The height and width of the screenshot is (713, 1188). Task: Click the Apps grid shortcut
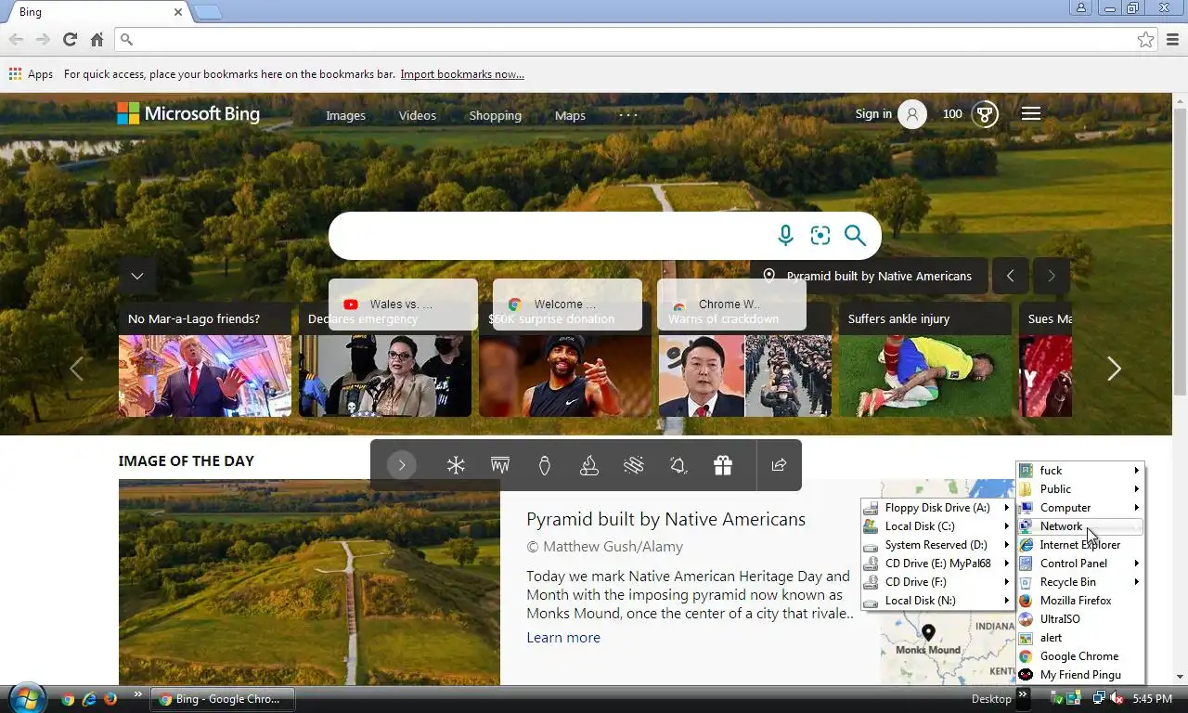pos(31,74)
